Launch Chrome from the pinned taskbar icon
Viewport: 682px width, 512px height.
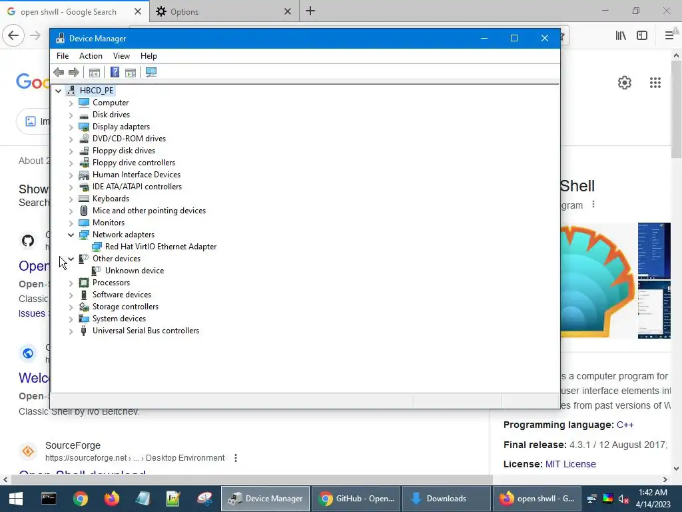point(81,499)
